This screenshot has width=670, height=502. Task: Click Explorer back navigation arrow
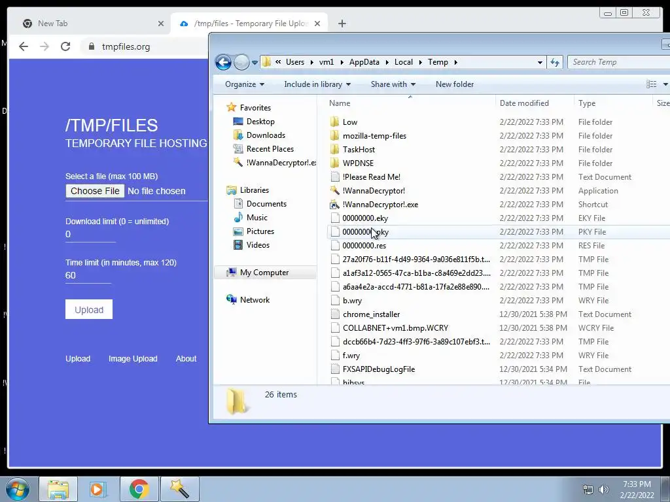[x=223, y=62]
